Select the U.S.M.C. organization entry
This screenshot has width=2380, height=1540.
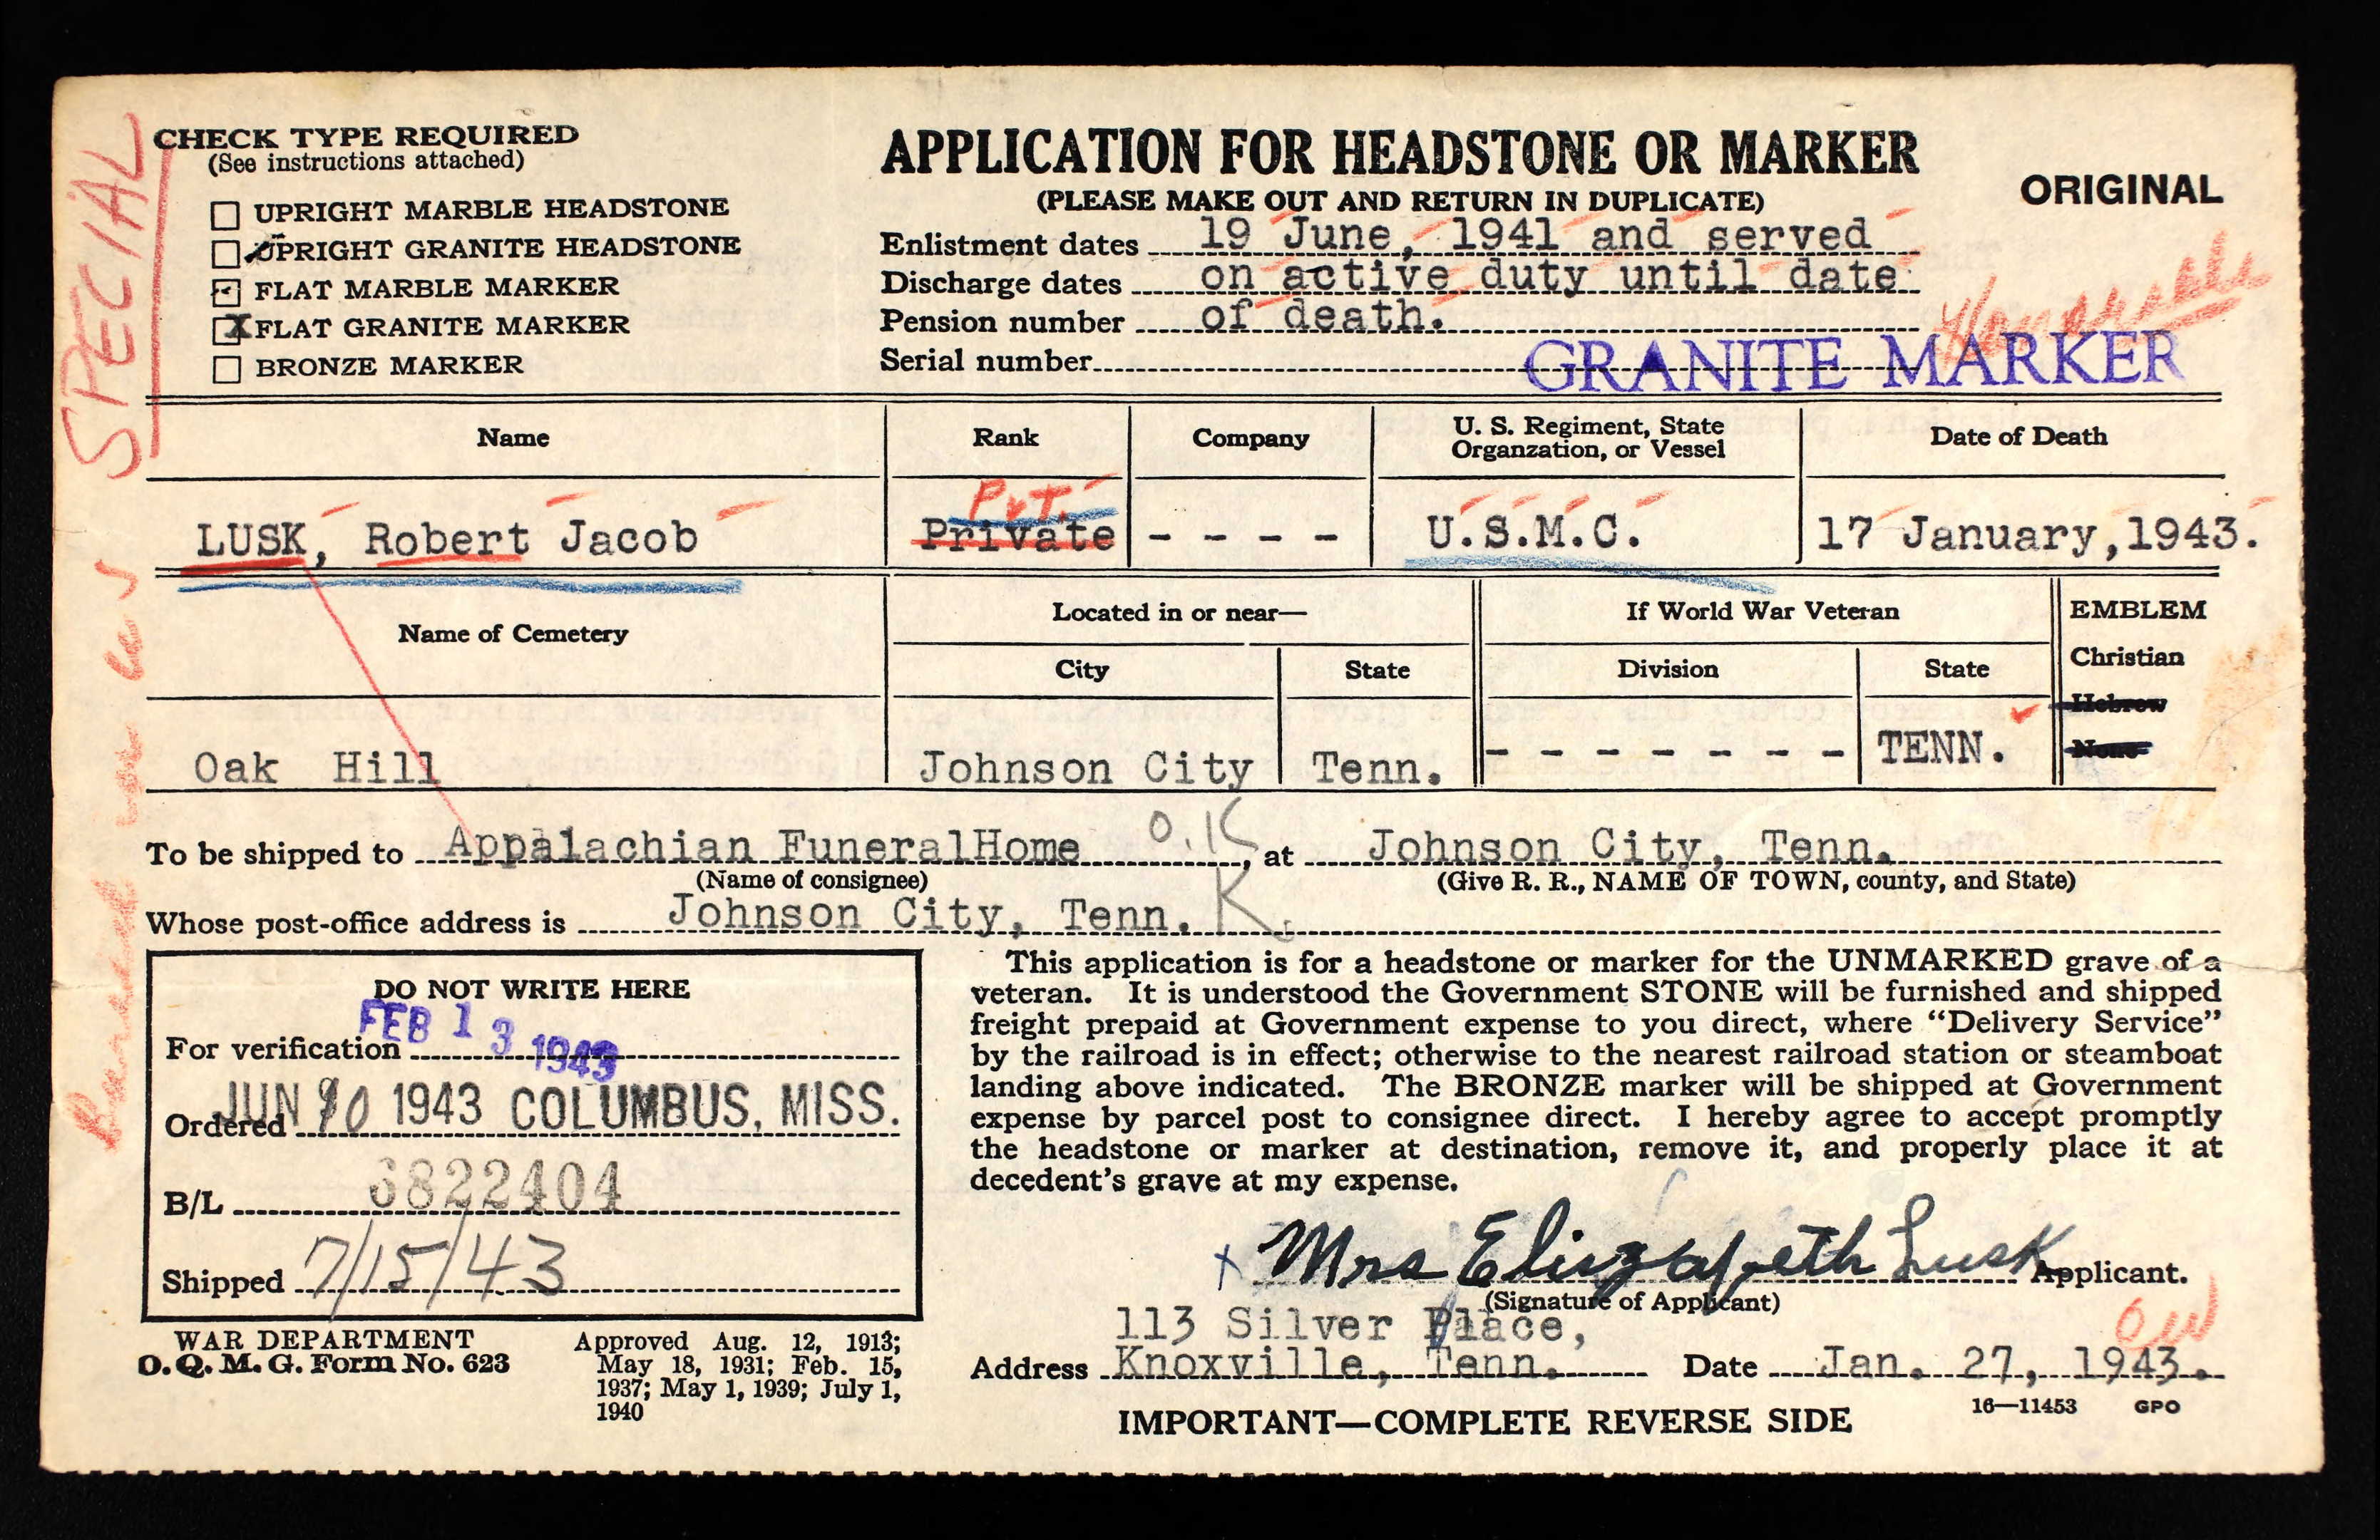(1532, 532)
